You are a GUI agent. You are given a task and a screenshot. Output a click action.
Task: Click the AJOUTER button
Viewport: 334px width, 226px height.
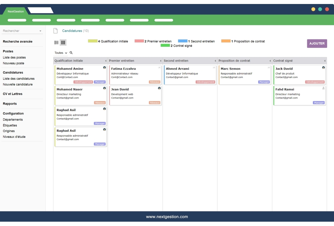(317, 44)
